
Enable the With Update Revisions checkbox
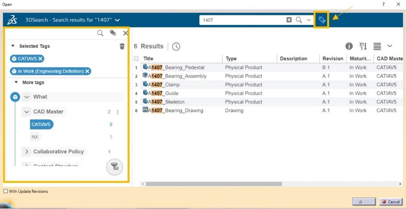tap(6, 191)
